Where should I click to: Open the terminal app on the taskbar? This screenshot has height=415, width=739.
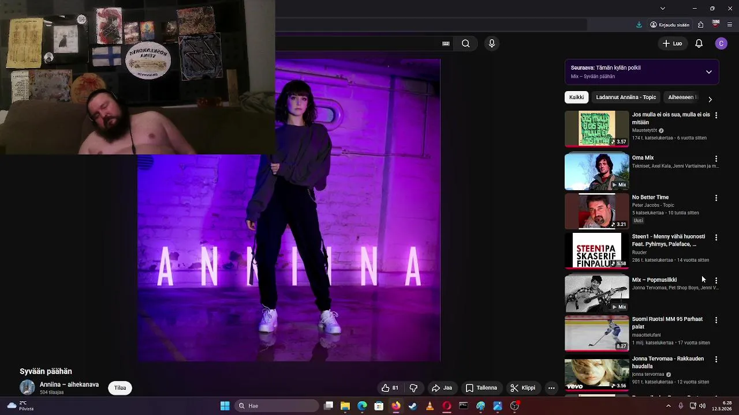tap(463, 406)
